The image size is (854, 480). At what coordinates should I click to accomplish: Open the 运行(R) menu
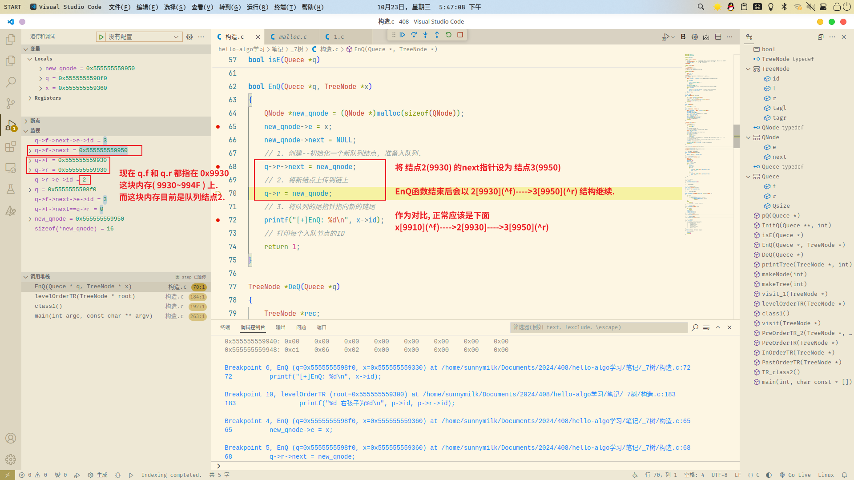pyautogui.click(x=257, y=7)
